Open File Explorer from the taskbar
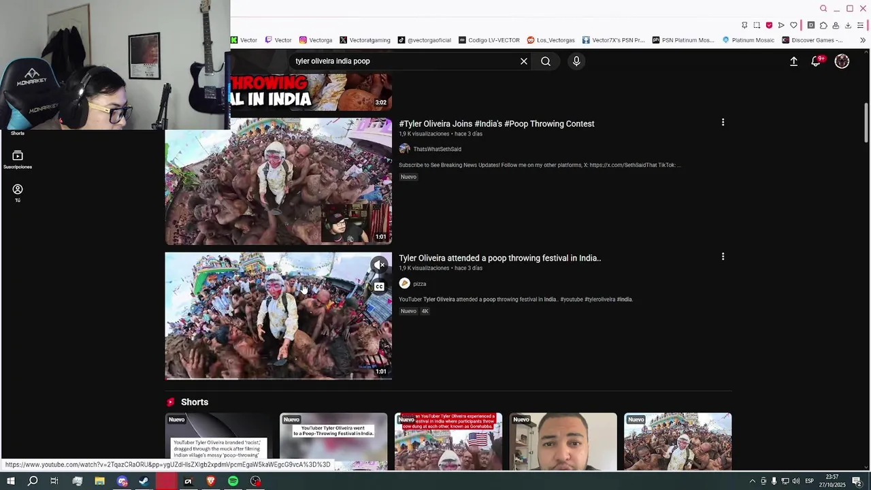Screen dimensions: 871x490 pyautogui.click(x=99, y=481)
